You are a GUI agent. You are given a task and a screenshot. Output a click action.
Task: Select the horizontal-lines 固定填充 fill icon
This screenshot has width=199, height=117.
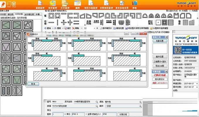171,23
